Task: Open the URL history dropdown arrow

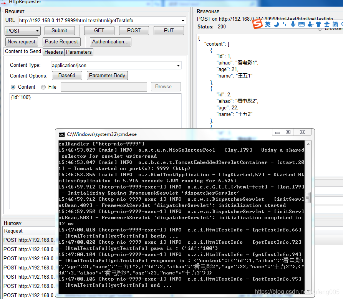Action: tap(182, 20)
